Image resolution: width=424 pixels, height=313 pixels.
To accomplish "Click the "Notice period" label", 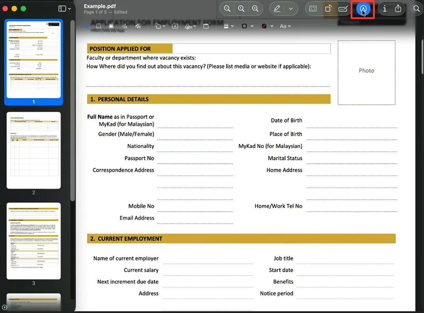I will pos(276,293).
